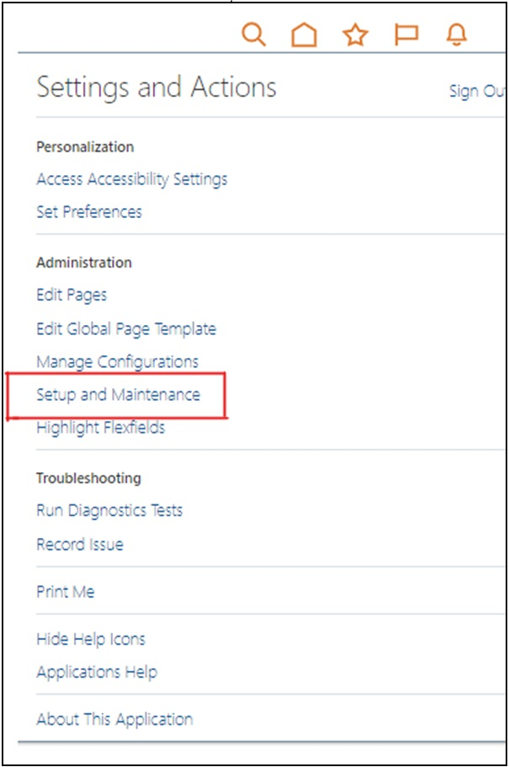This screenshot has width=509, height=767.
Task: Launch Run Diagnostics Tests
Action: tap(109, 511)
